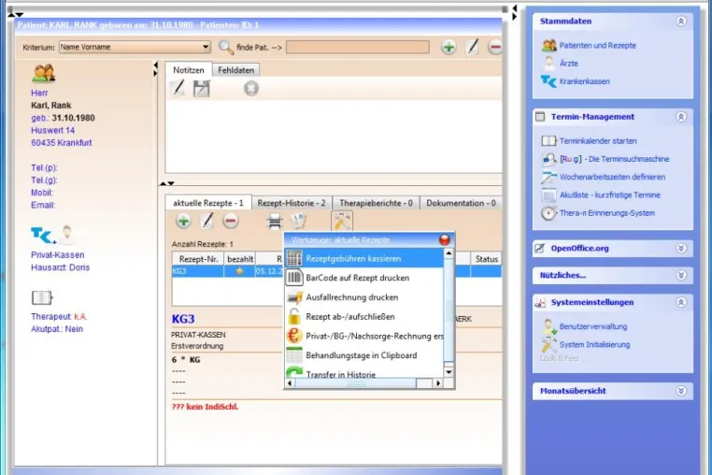
Task: Save notes with the floppy disk icon
Action: [201, 88]
